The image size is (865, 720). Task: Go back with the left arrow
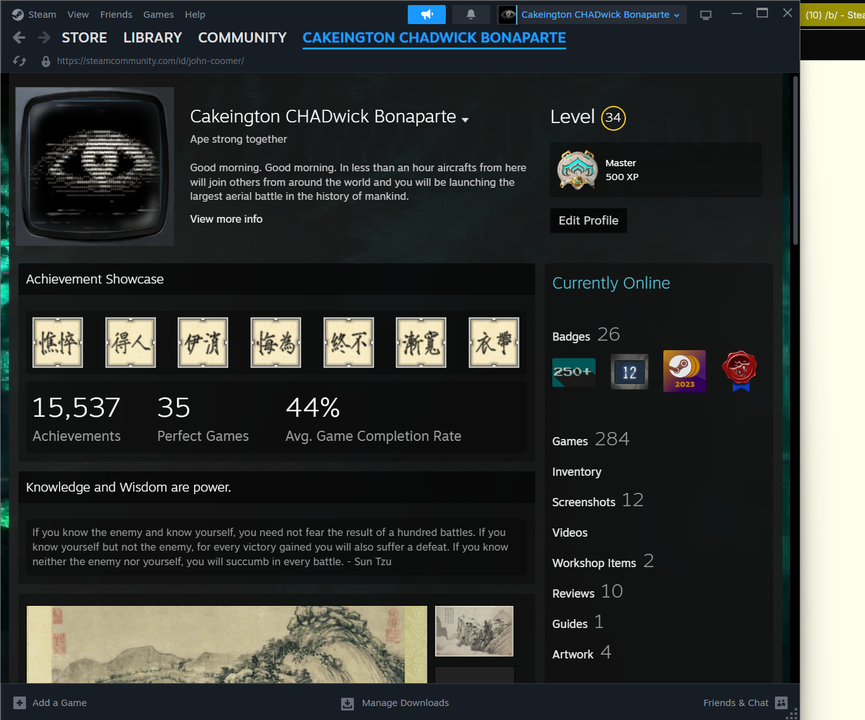[19, 37]
